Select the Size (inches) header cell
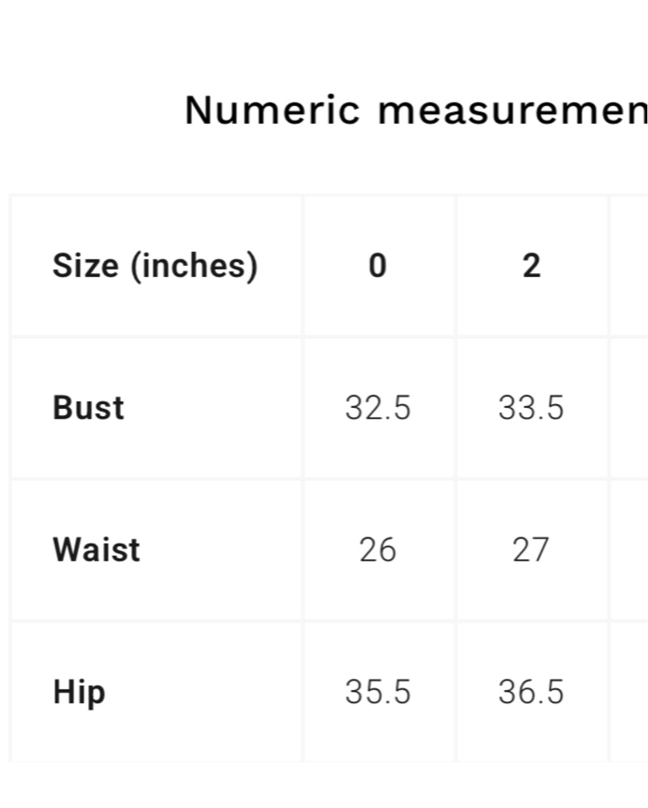 pos(156,266)
